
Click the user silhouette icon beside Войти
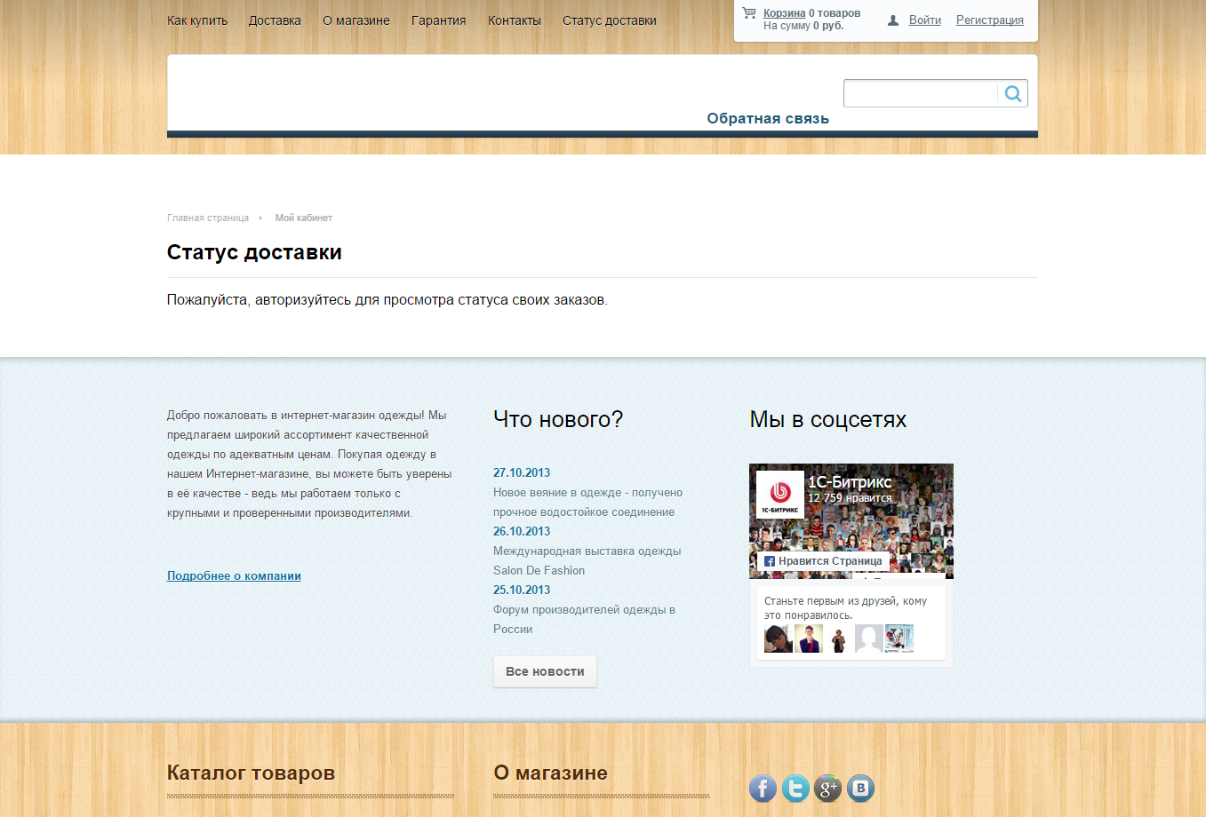892,20
